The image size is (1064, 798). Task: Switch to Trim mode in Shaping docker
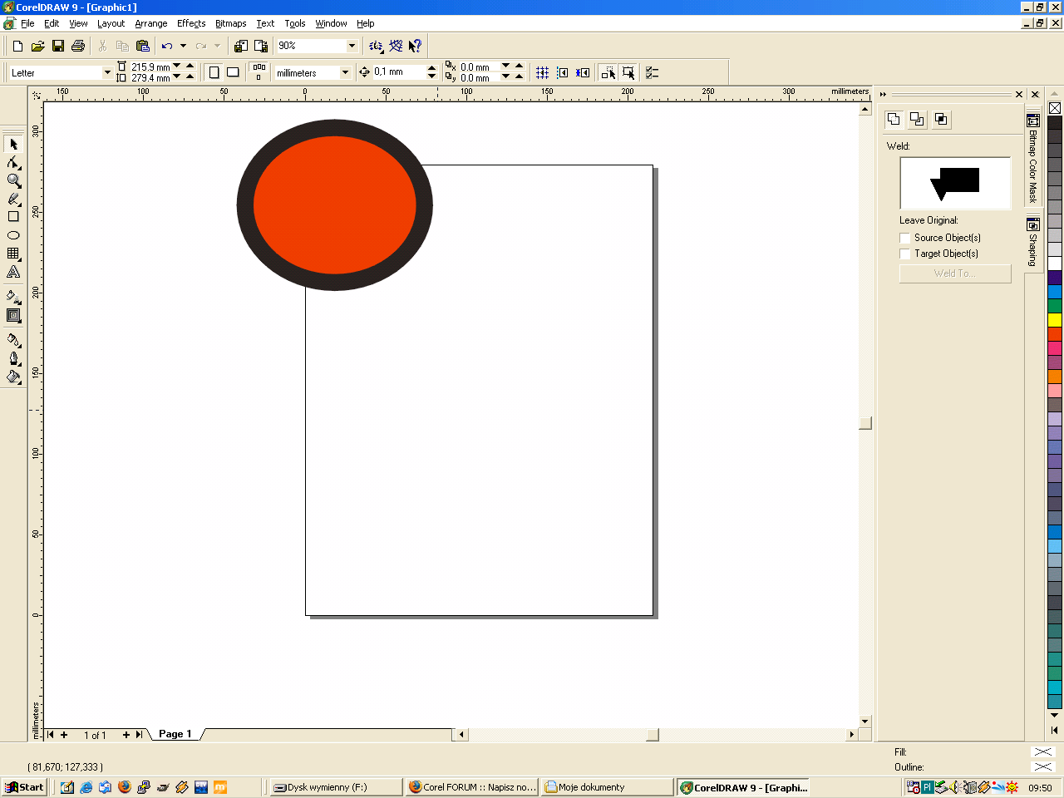pos(917,120)
